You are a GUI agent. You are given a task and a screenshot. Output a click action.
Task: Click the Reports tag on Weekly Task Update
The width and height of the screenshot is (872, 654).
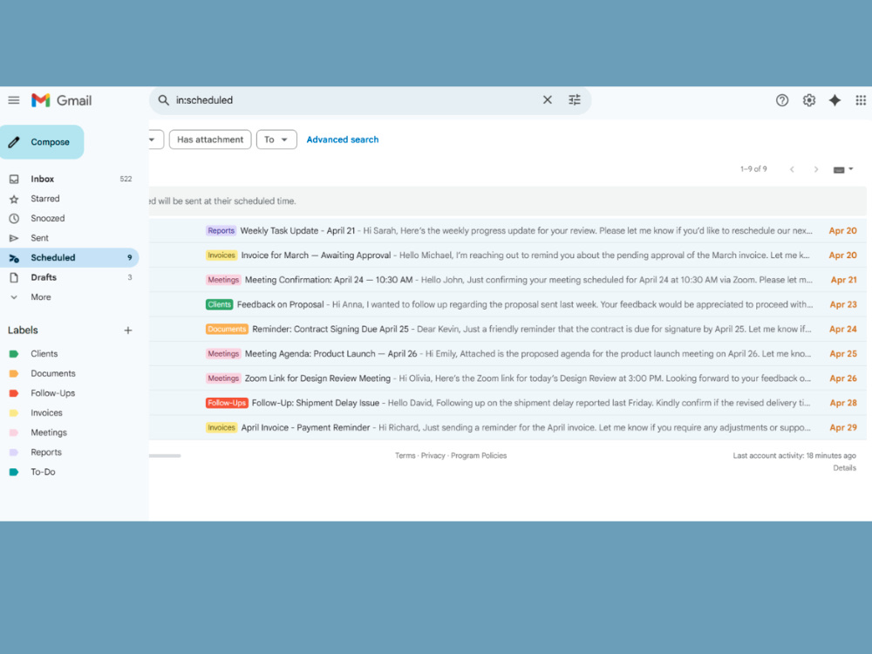tap(221, 231)
